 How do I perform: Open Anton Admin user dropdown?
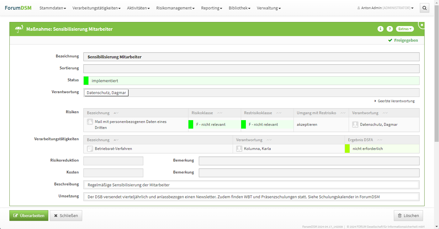[x=385, y=8]
